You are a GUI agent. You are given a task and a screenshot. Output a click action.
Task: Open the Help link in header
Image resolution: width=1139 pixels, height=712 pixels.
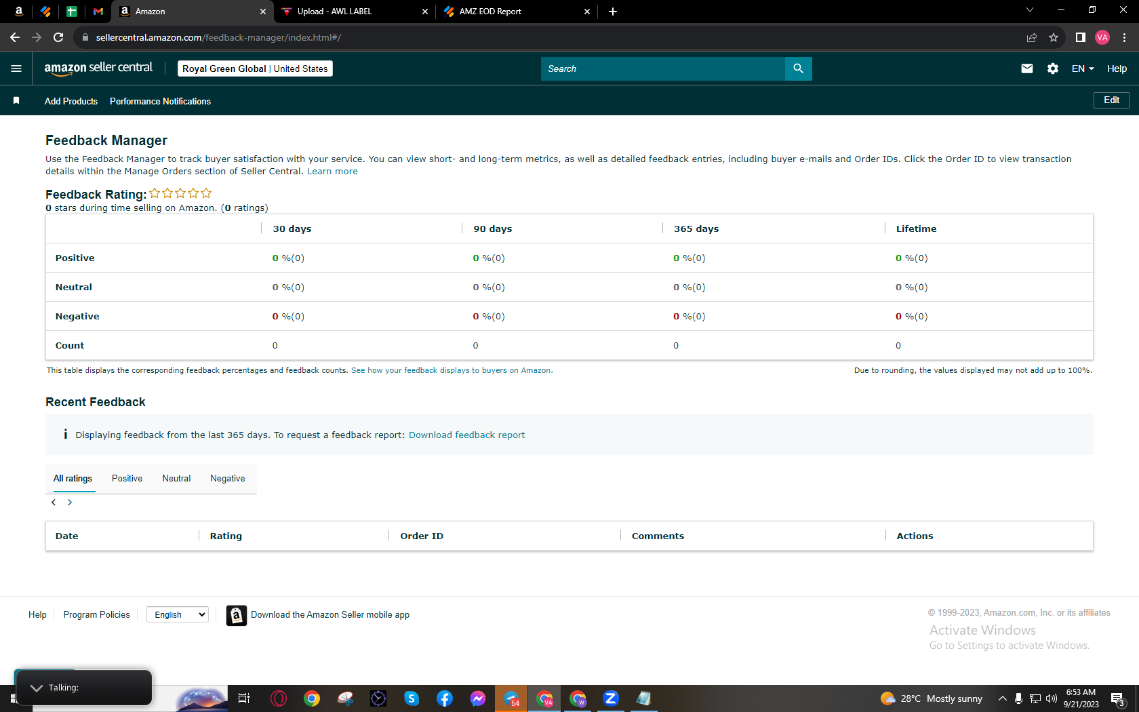1117,68
